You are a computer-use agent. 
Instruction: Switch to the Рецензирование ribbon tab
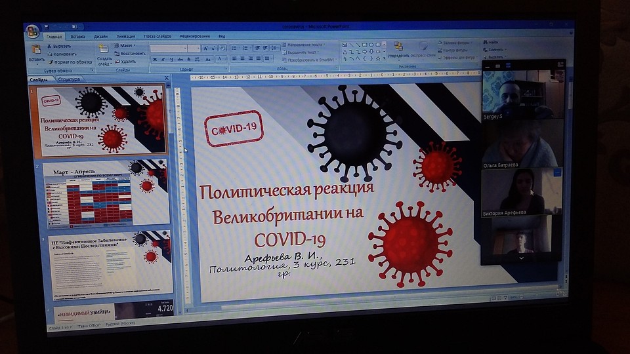click(x=195, y=37)
